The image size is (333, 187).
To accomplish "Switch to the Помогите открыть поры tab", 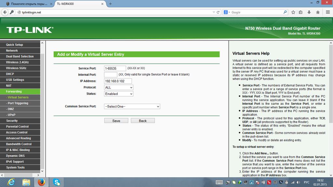I will point(29,4).
